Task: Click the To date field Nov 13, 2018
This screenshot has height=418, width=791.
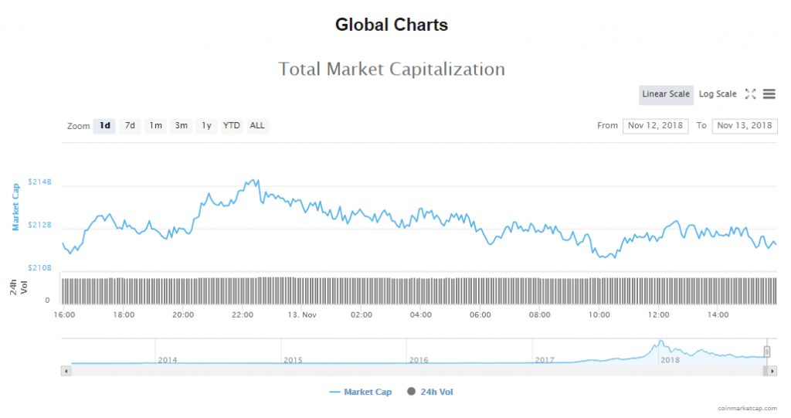Action: [744, 126]
